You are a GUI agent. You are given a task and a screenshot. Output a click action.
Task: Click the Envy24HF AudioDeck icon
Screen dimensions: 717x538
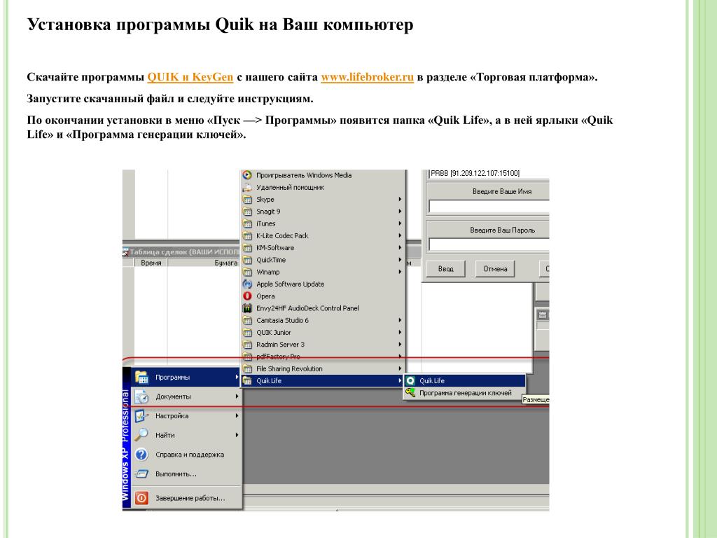click(x=247, y=308)
